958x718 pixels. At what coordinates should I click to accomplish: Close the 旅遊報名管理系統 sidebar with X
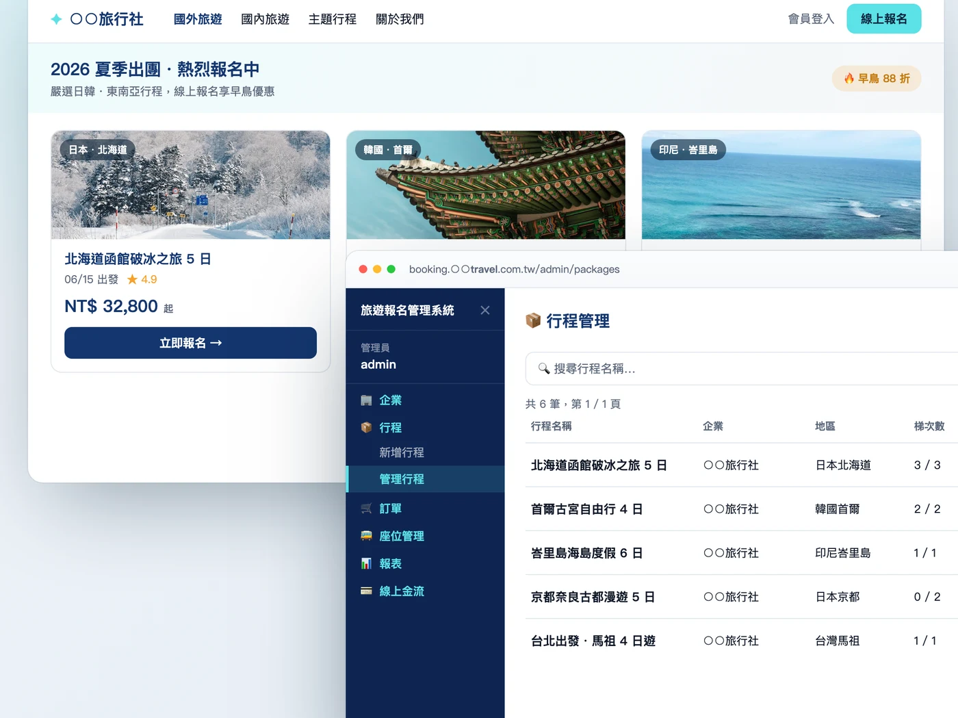coord(485,310)
